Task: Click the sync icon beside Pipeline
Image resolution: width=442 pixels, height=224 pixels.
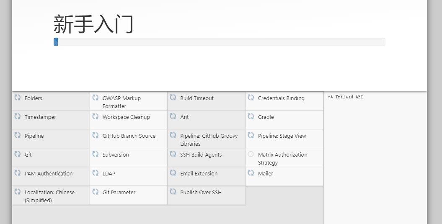Action: [x=18, y=135]
